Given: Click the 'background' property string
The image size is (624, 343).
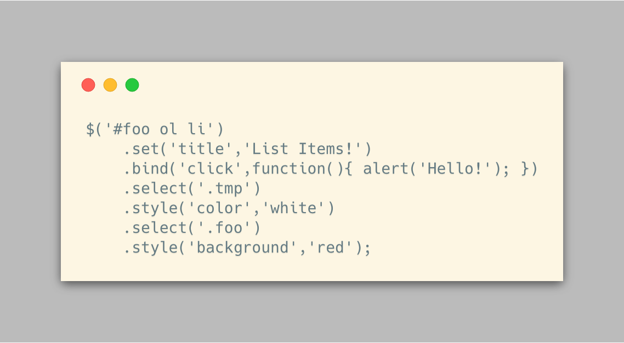Looking at the screenshot, I should (243, 248).
